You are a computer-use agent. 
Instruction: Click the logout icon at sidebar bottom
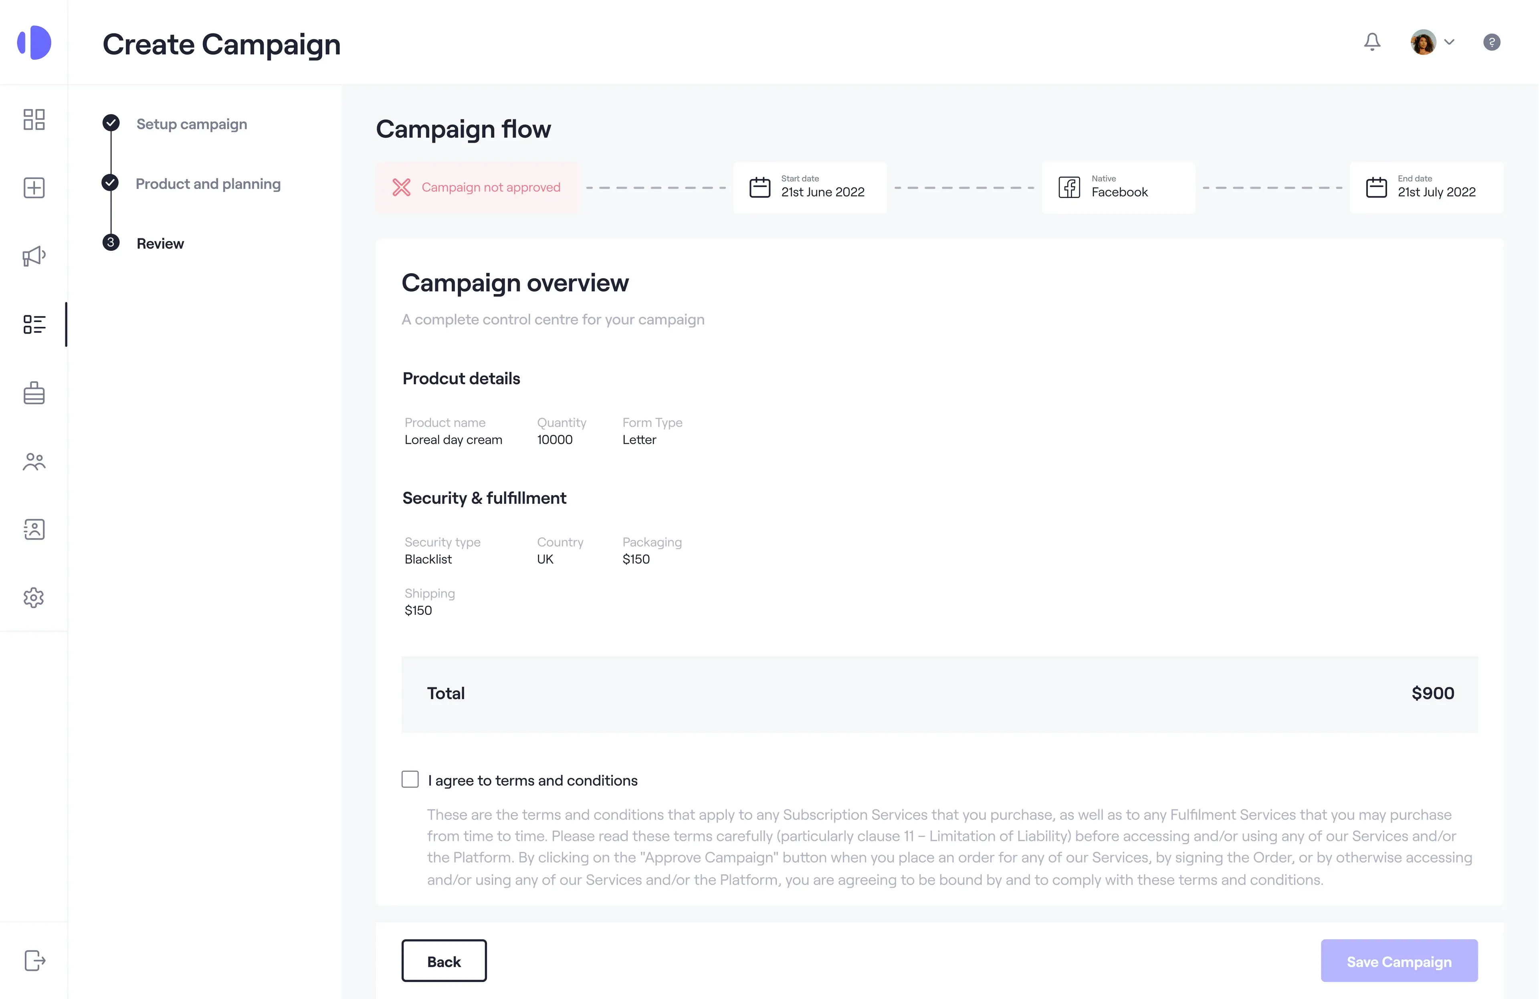pyautogui.click(x=35, y=960)
